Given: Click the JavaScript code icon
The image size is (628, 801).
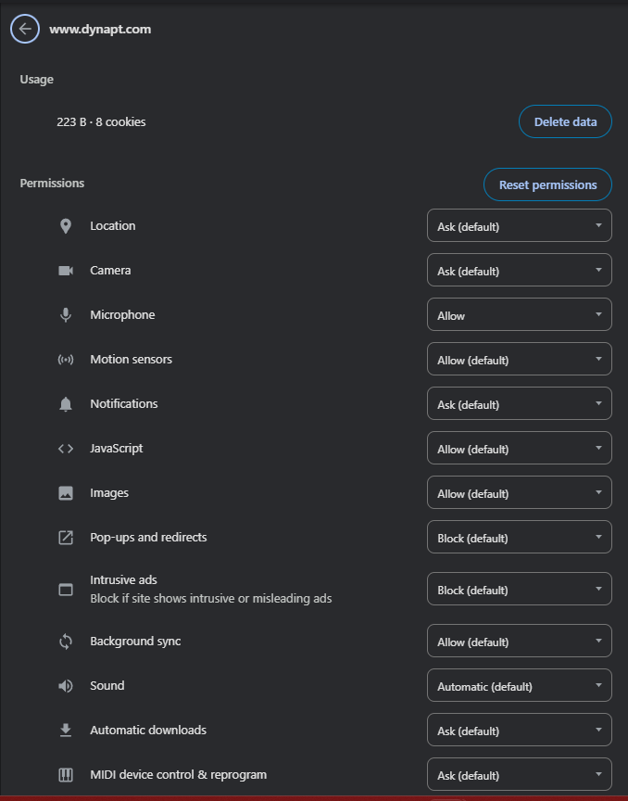Looking at the screenshot, I should click(x=66, y=449).
